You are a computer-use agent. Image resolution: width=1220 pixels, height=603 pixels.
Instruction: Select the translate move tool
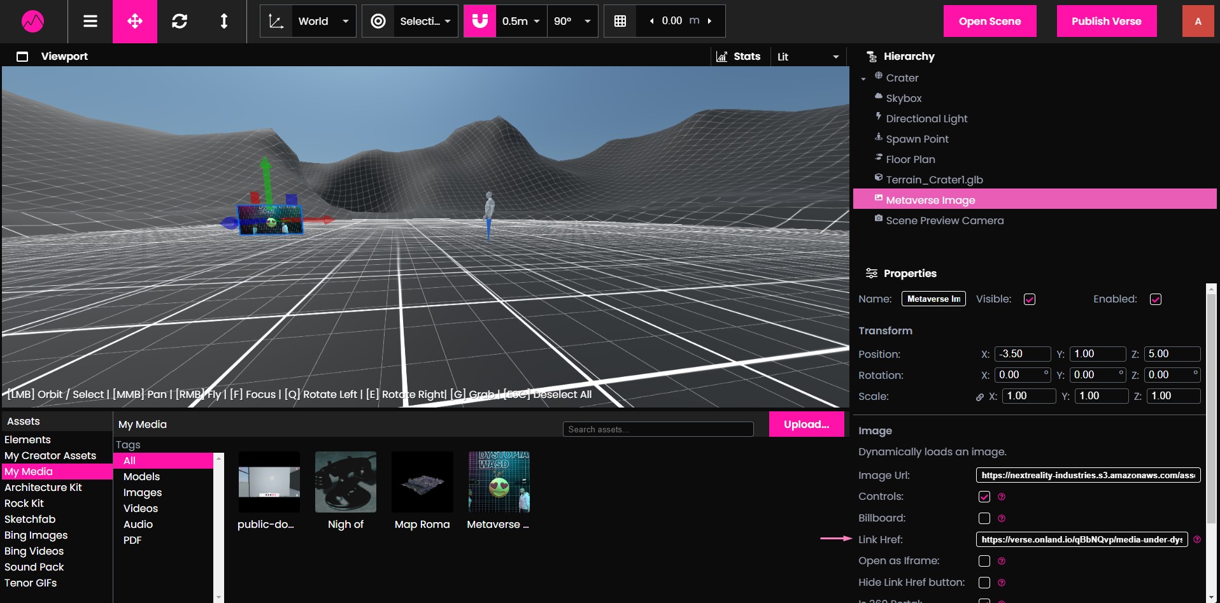(x=135, y=21)
